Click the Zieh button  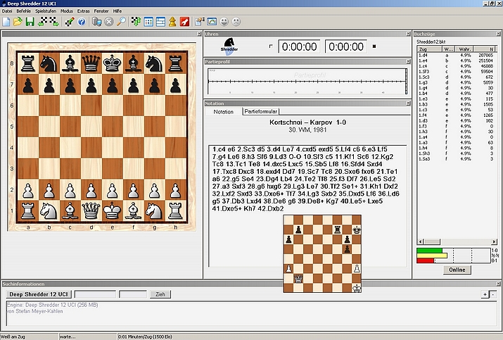pyautogui.click(x=160, y=294)
